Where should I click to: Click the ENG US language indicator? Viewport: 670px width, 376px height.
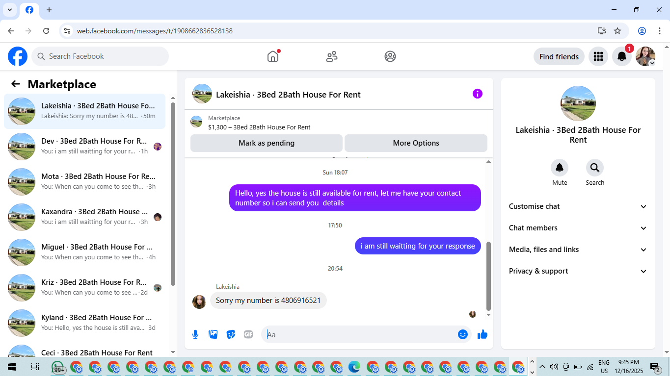click(604, 367)
